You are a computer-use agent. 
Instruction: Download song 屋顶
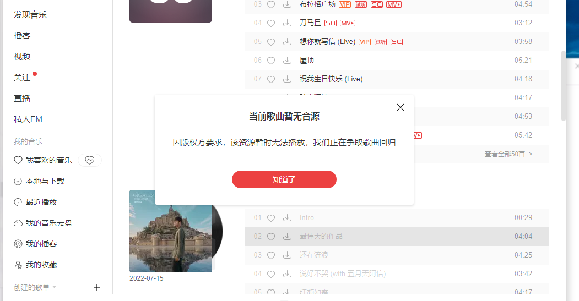pyautogui.click(x=287, y=61)
